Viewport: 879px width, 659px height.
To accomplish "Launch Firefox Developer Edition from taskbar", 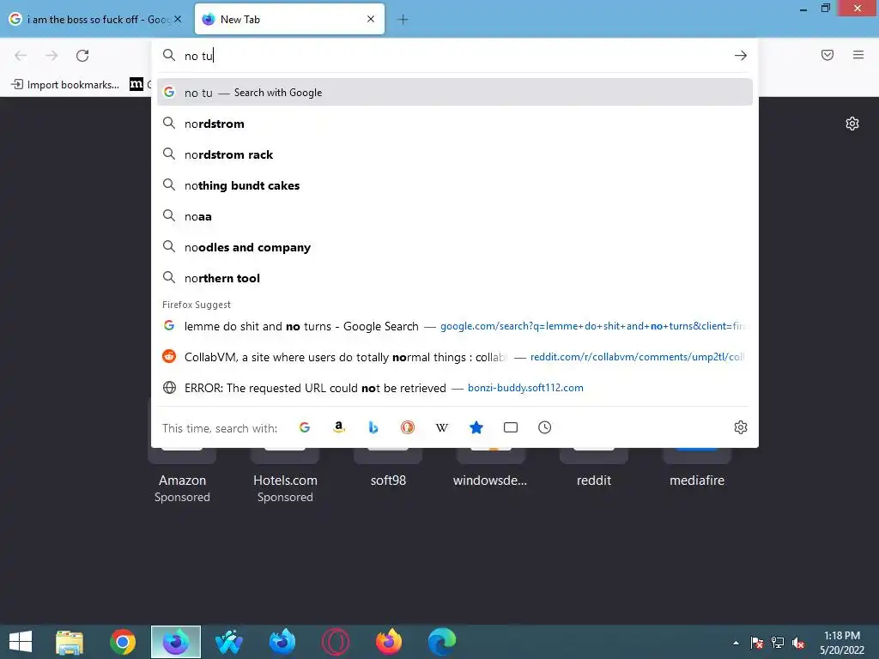I will pos(282,642).
